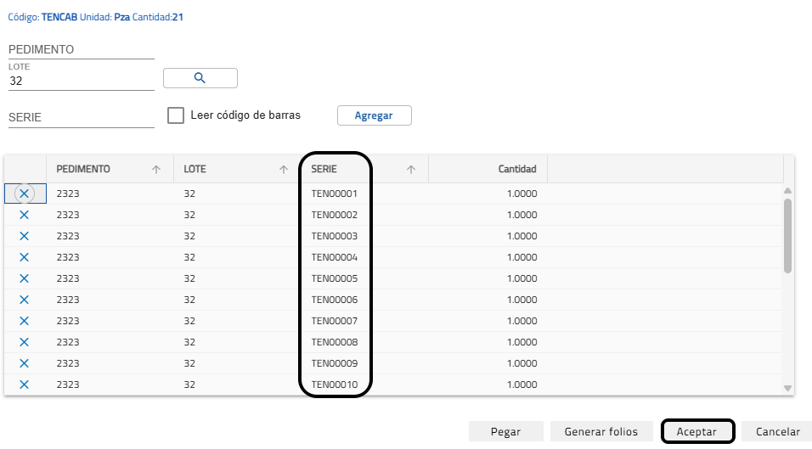This screenshot has height=449, width=812.
Task: Click the Pegar button
Action: (505, 431)
